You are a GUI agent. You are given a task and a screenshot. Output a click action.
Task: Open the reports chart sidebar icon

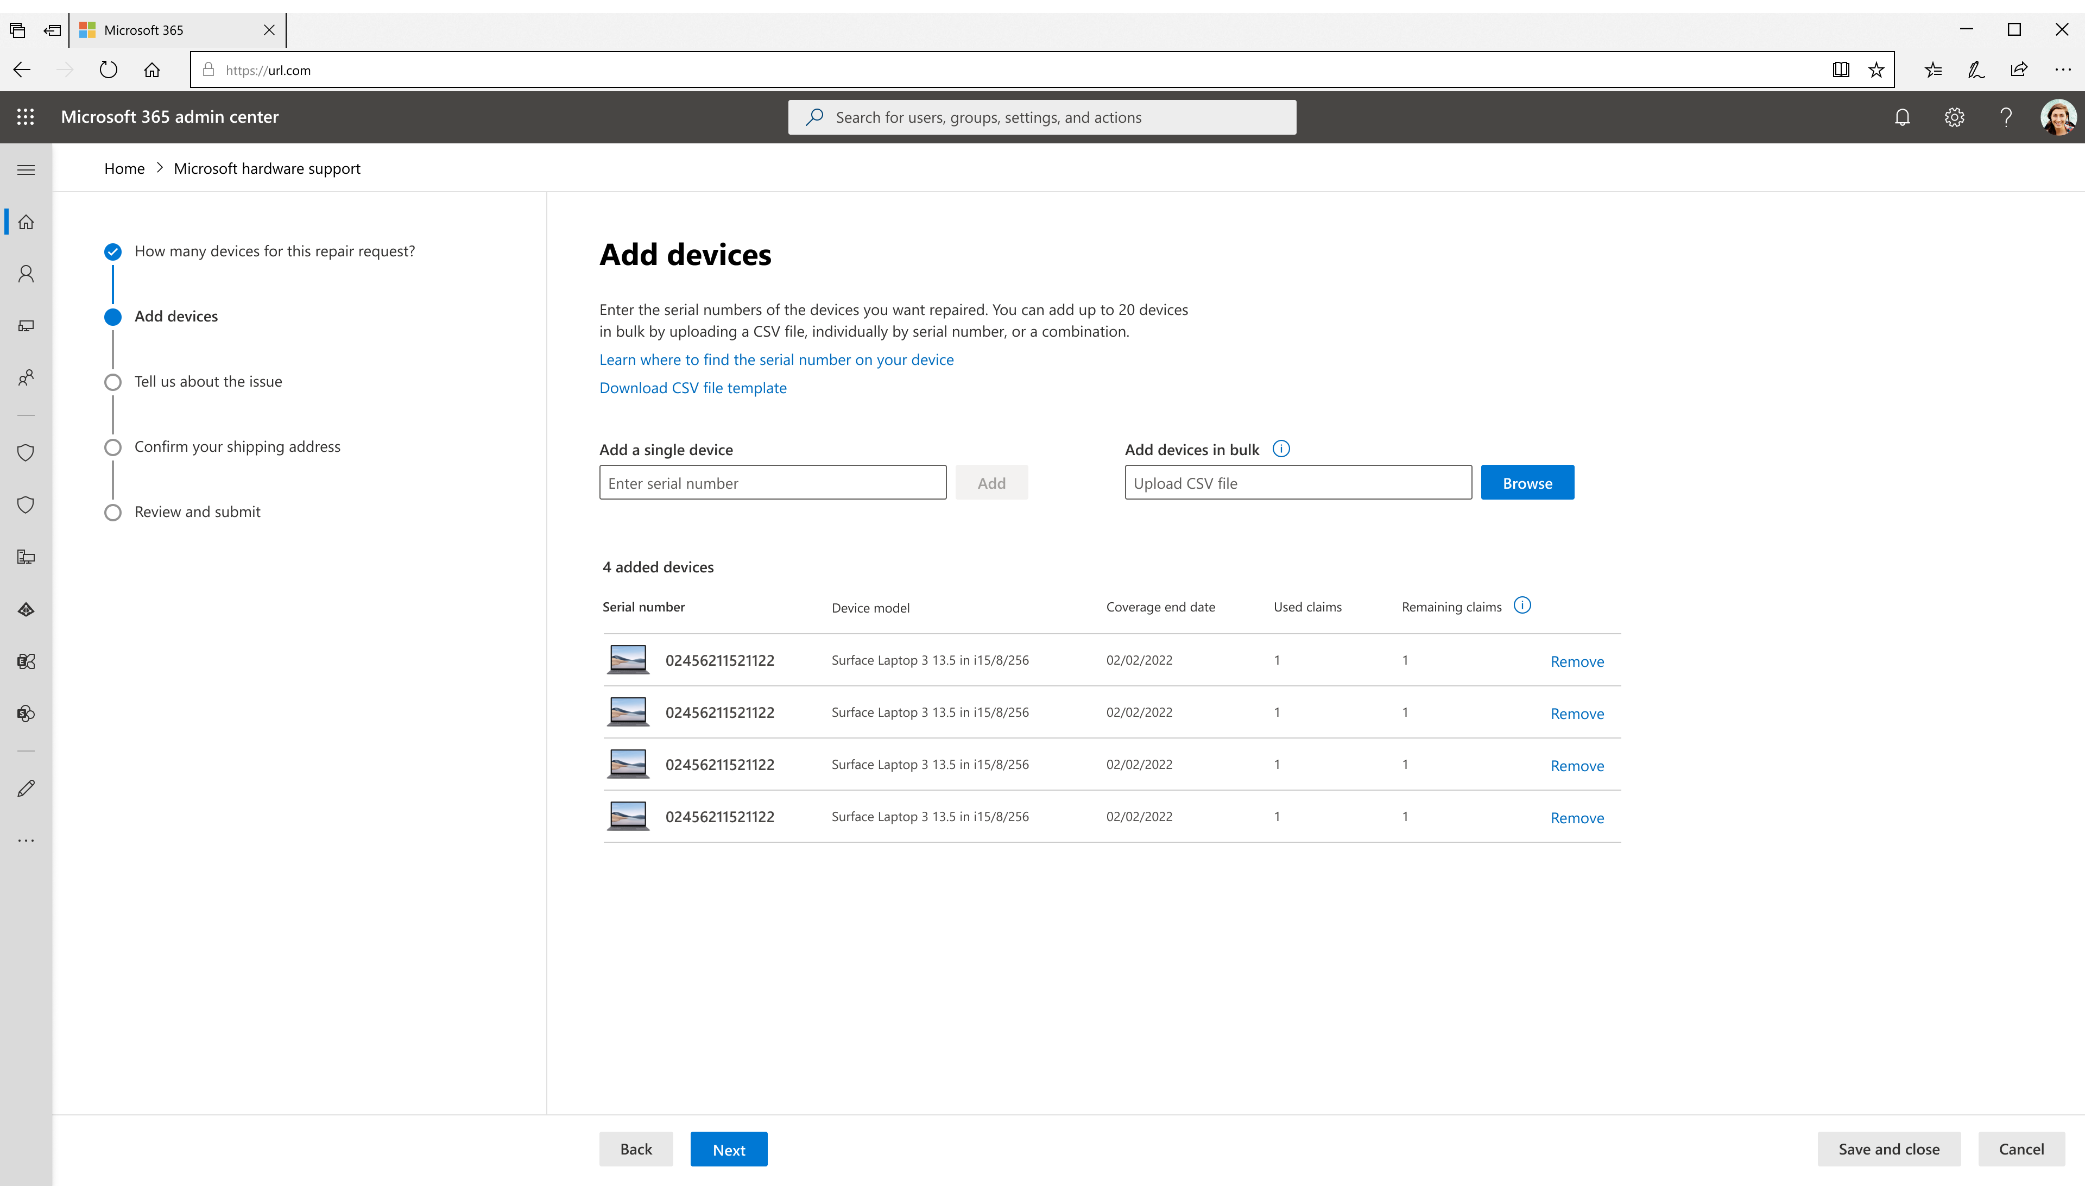coord(26,557)
